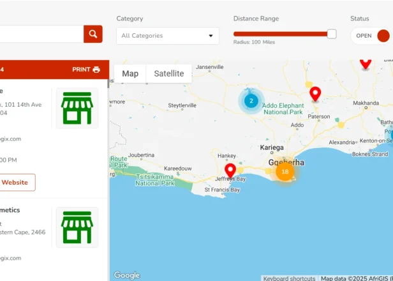Click the first listing's green store icon
This screenshot has width=393, height=281.
77,108
